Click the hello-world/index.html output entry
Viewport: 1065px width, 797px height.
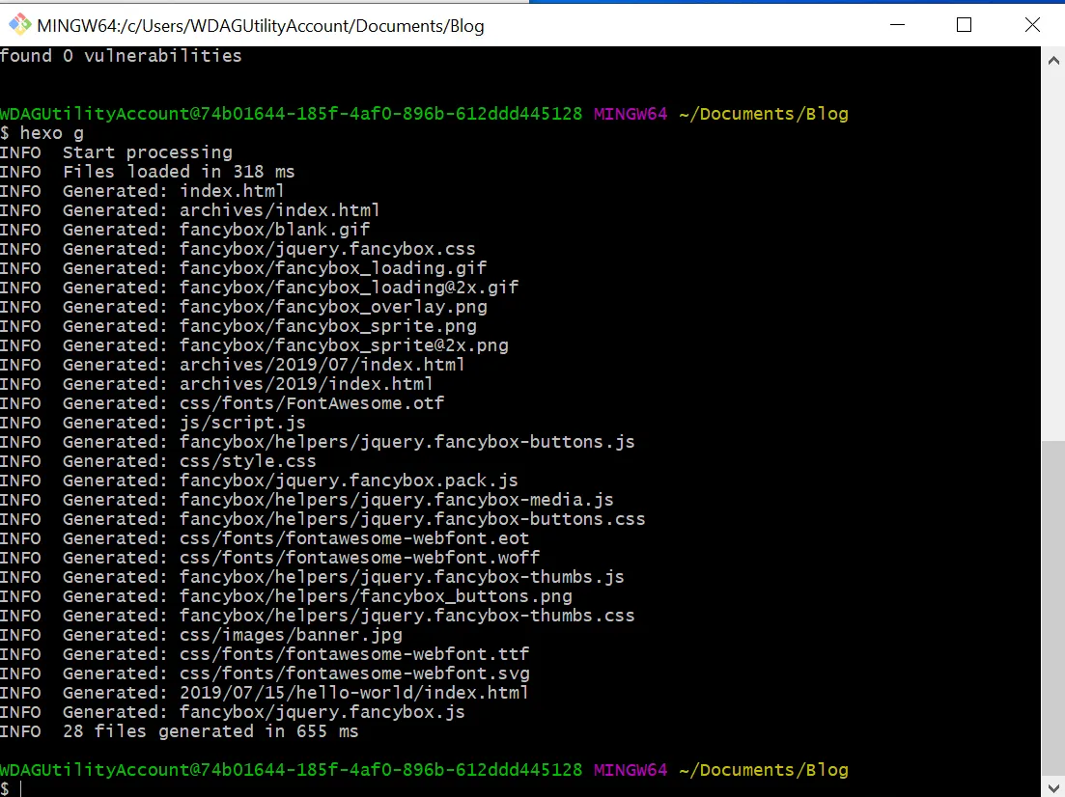(x=353, y=693)
